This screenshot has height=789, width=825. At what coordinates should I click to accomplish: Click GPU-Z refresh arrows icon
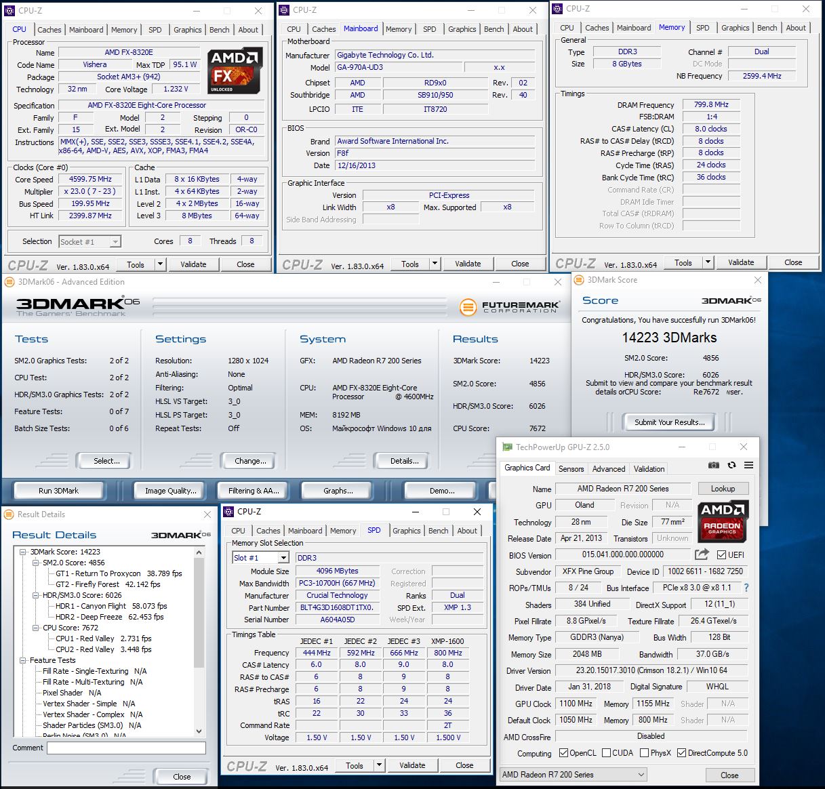[731, 465]
